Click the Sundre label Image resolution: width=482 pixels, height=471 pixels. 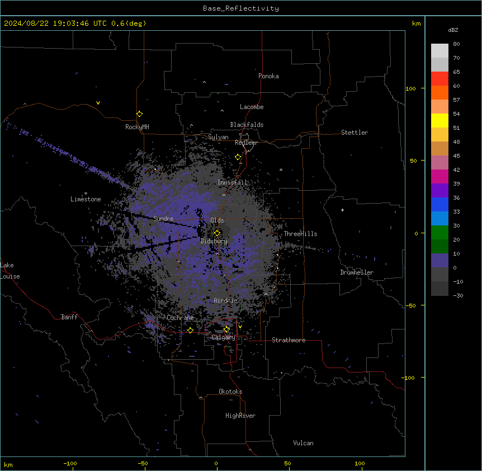pos(163,219)
